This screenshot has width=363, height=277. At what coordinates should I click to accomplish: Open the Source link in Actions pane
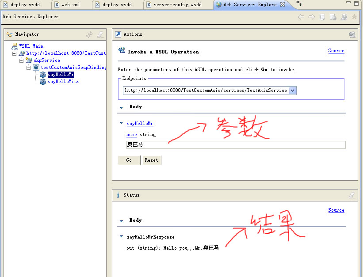coord(336,51)
